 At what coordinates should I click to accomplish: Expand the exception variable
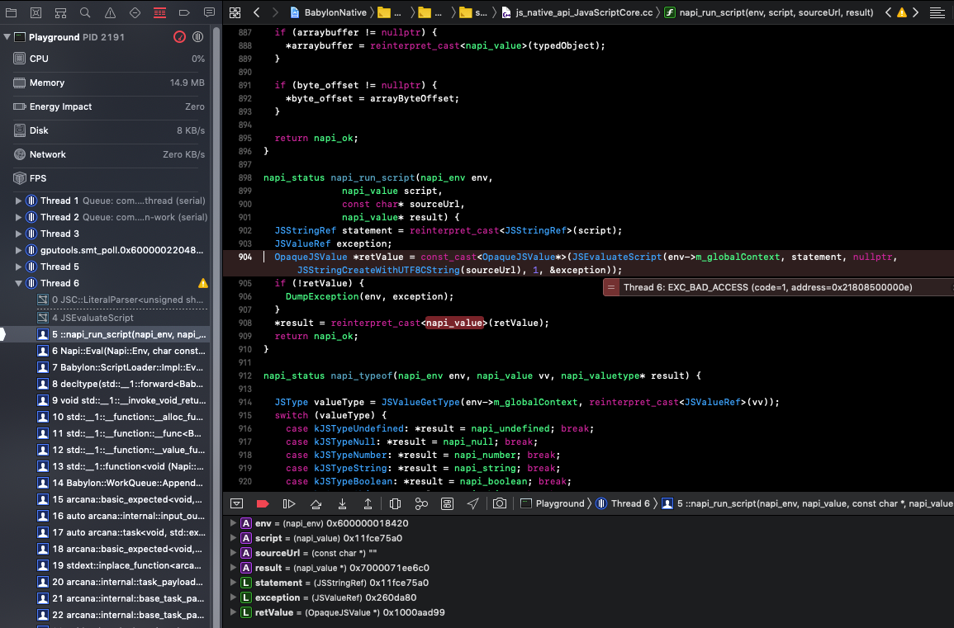tap(233, 597)
